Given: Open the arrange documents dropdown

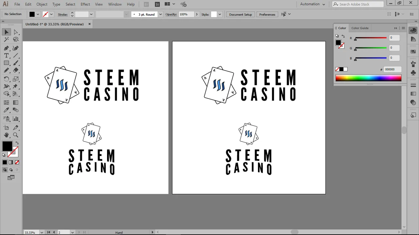Looking at the screenshot, I should (x=170, y=4).
